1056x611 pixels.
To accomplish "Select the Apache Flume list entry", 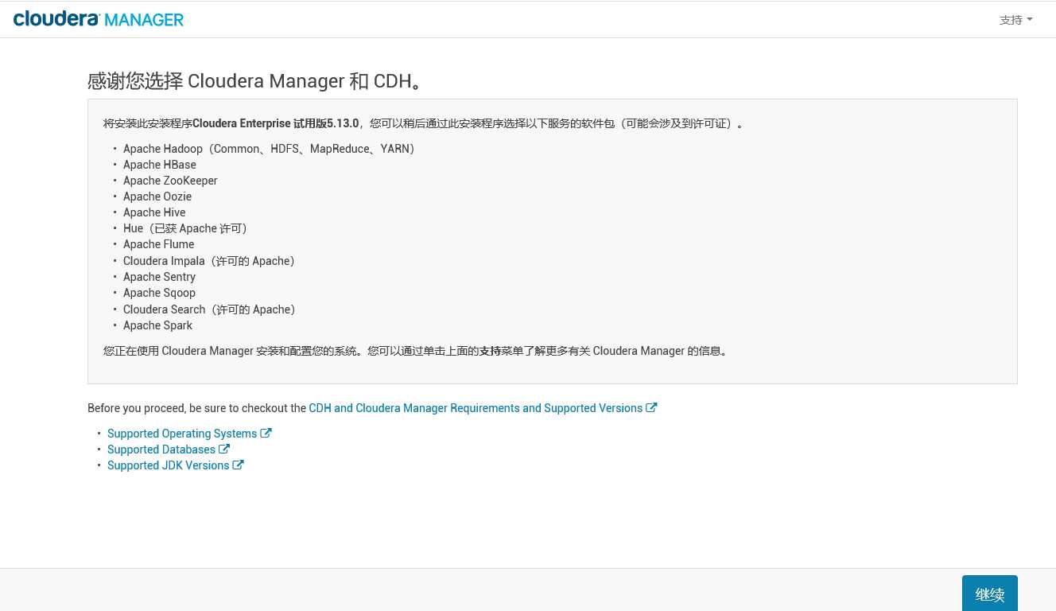I will click(x=159, y=244).
